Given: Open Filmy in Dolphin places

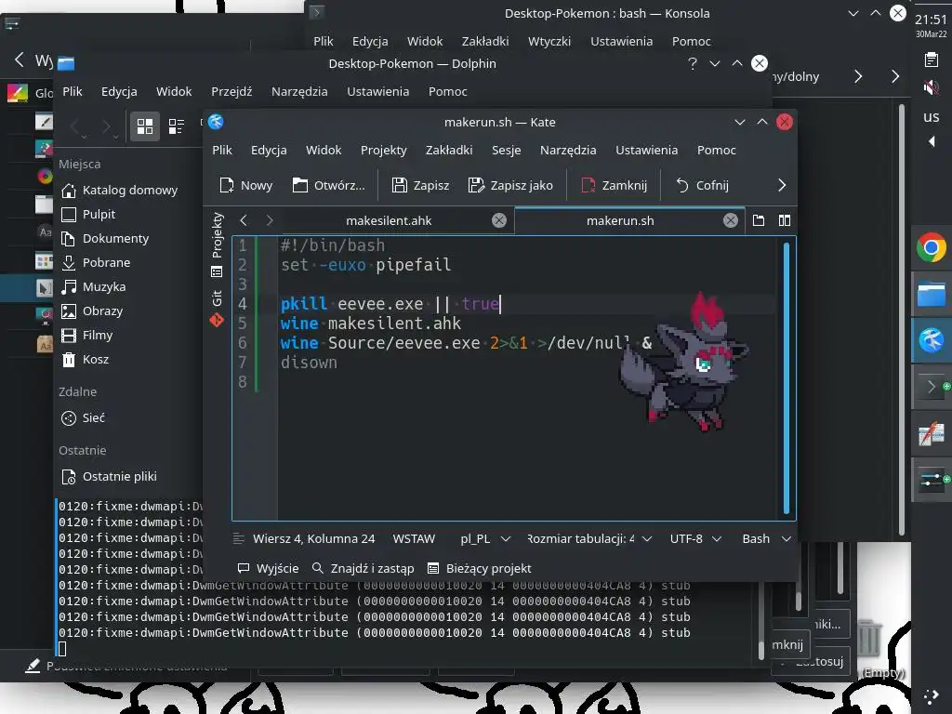Looking at the screenshot, I should [88, 335].
